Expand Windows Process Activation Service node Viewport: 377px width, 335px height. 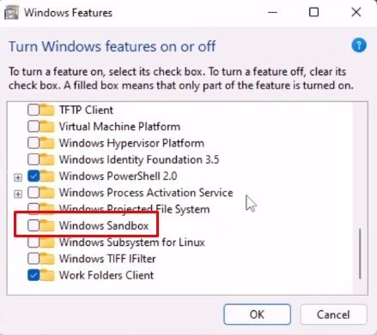(x=18, y=194)
